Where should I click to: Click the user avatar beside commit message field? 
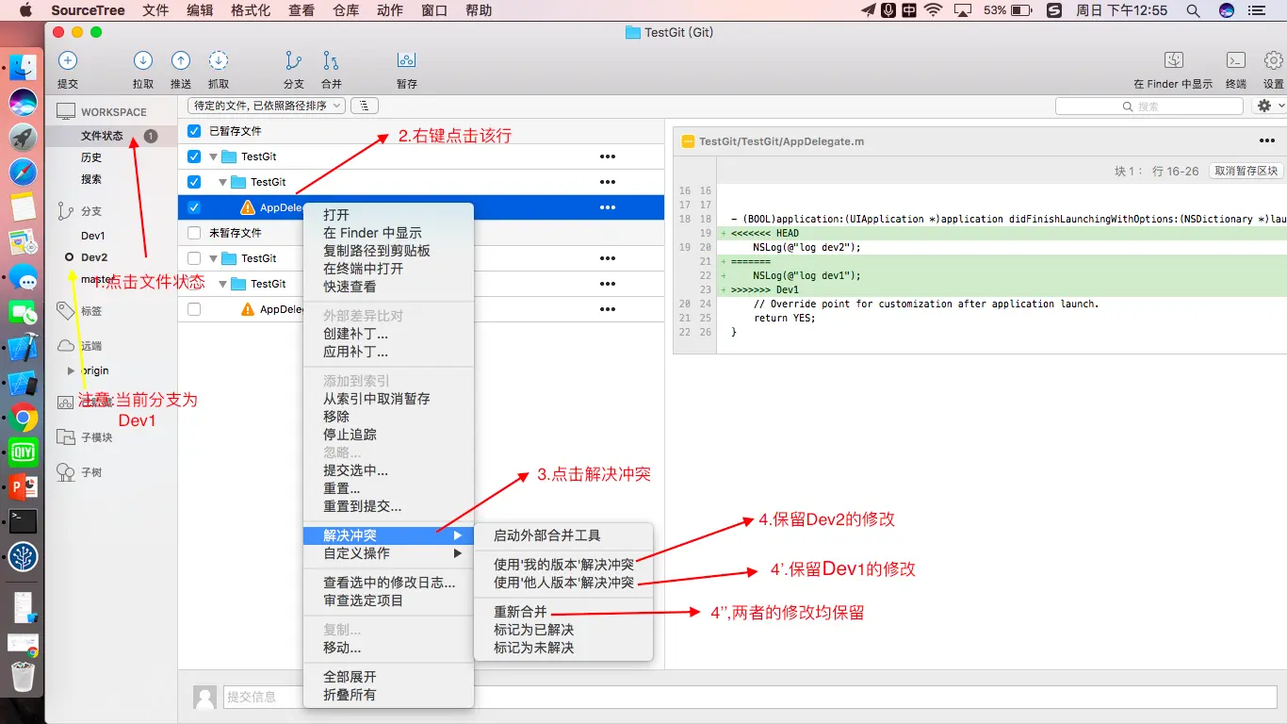coord(204,697)
